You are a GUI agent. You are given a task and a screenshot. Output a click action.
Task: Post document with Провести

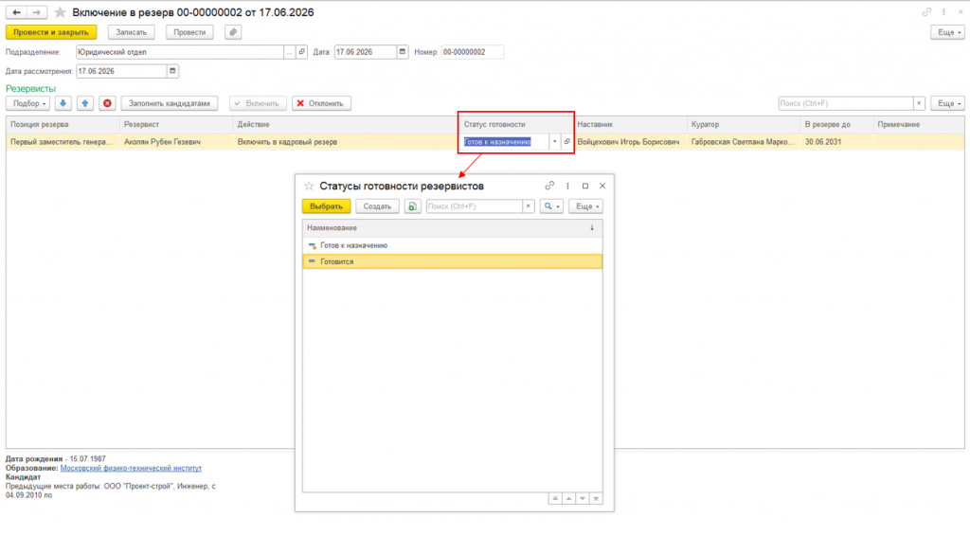(x=189, y=32)
